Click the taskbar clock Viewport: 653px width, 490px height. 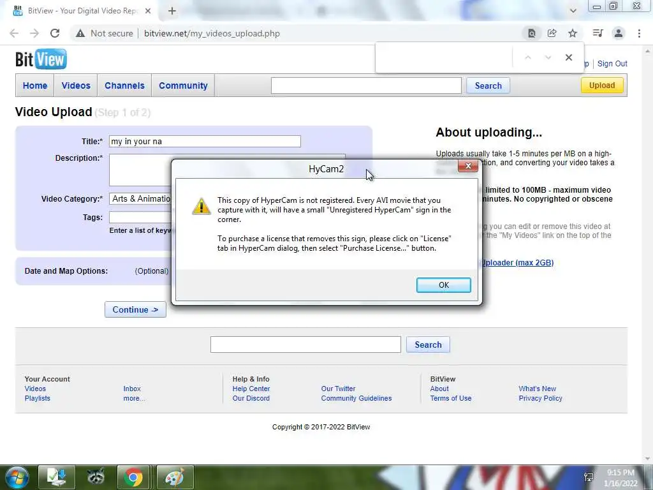tap(621, 478)
